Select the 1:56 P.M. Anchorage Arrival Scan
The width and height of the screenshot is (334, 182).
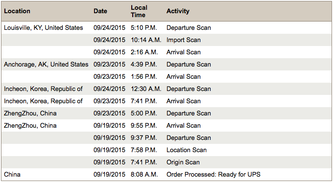167,77
